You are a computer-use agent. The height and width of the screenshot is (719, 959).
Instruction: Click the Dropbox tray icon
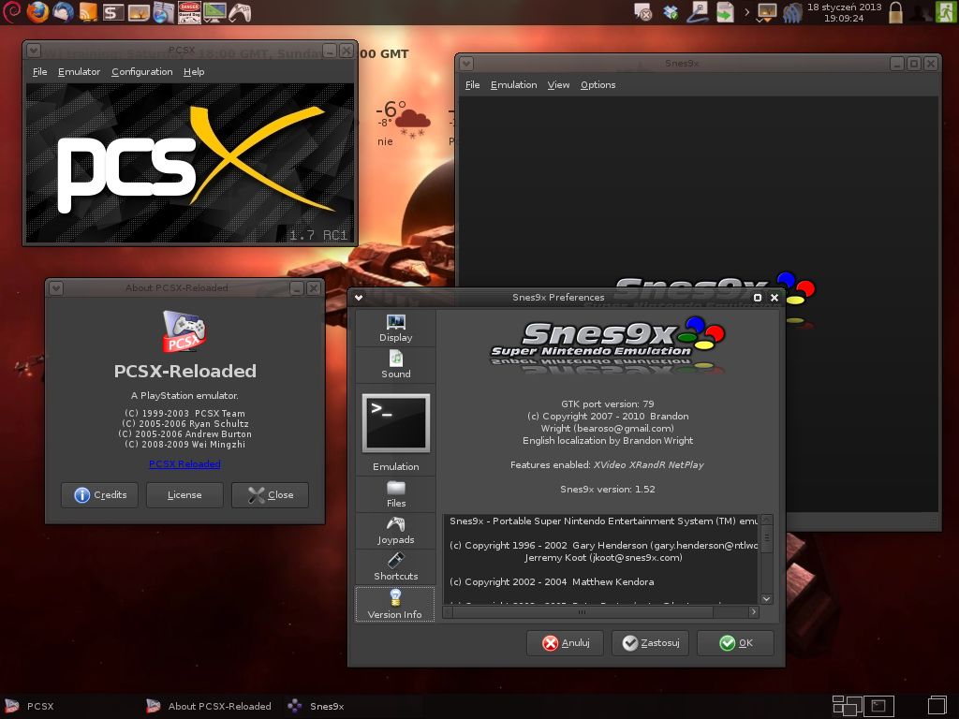click(671, 12)
